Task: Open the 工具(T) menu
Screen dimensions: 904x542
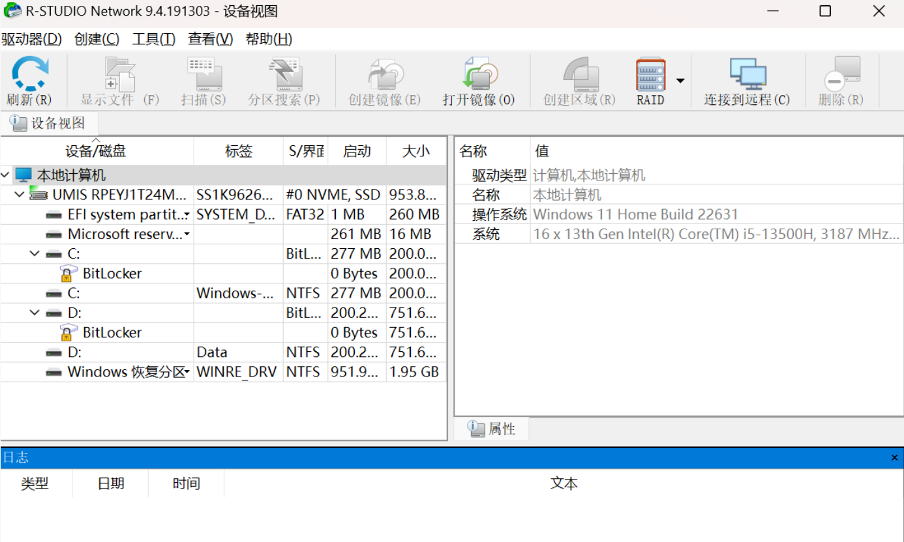Action: [153, 39]
